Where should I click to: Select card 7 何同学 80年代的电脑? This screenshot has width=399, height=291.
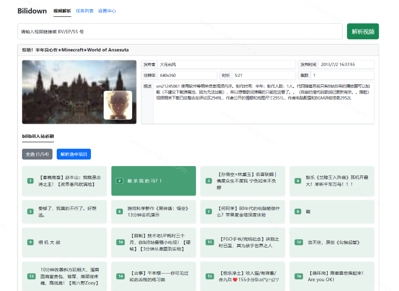tap(243, 211)
